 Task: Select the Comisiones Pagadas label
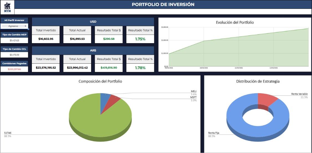(14, 63)
